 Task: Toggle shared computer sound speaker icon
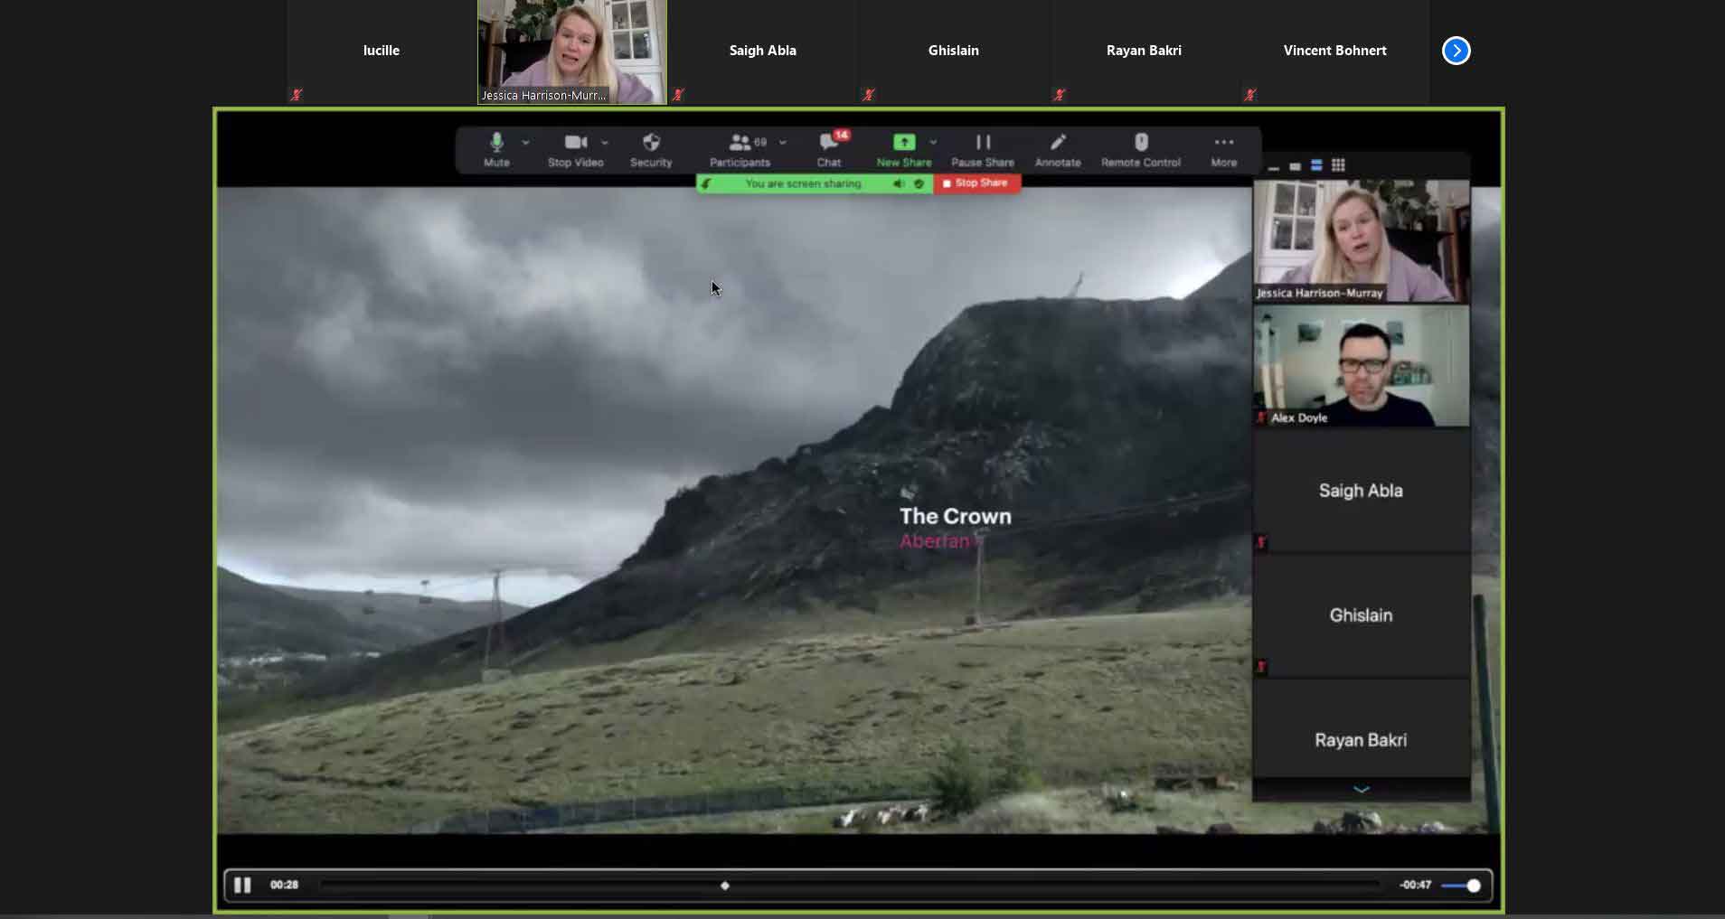pos(899,184)
